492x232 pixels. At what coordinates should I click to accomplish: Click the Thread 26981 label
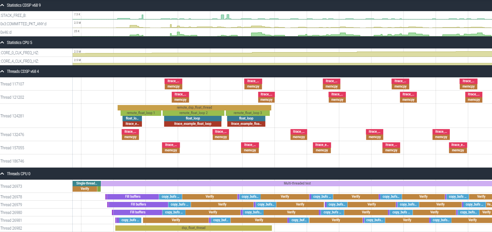point(11,220)
